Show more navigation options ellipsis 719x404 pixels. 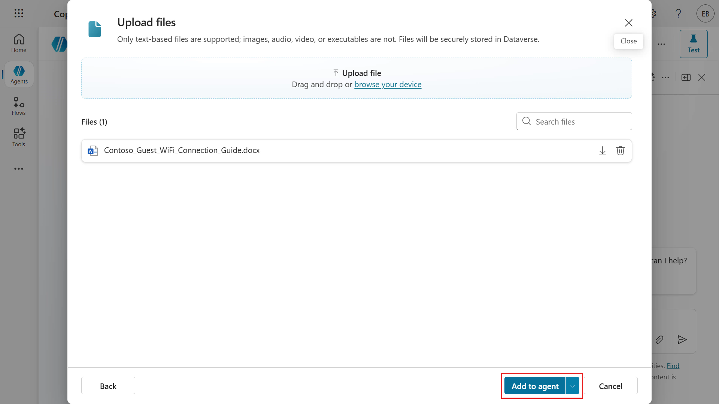tap(19, 169)
